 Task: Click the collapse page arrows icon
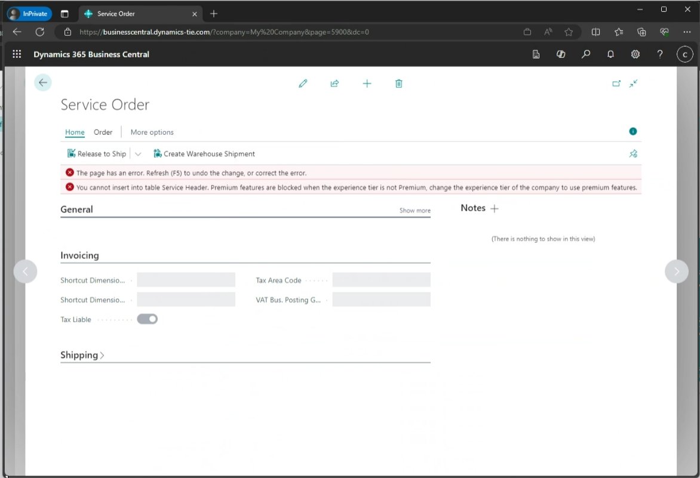point(634,84)
